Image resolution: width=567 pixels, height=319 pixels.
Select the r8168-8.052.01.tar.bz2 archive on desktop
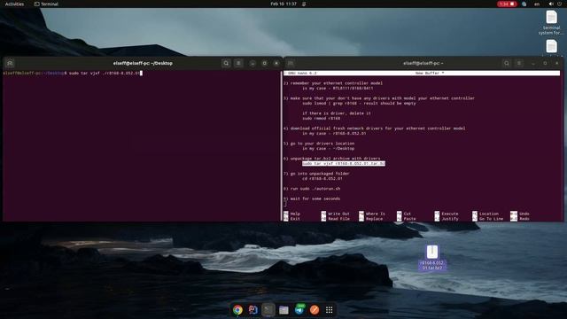tap(431, 258)
